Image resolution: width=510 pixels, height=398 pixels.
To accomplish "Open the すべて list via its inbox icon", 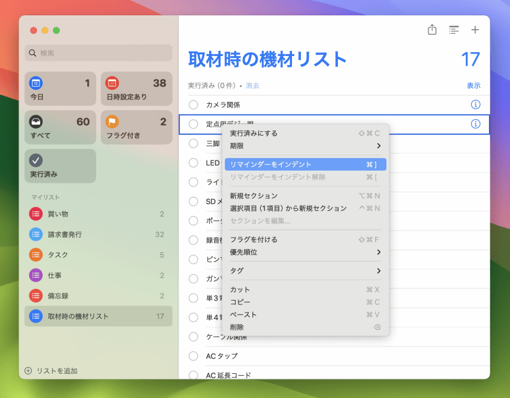I will [36, 122].
